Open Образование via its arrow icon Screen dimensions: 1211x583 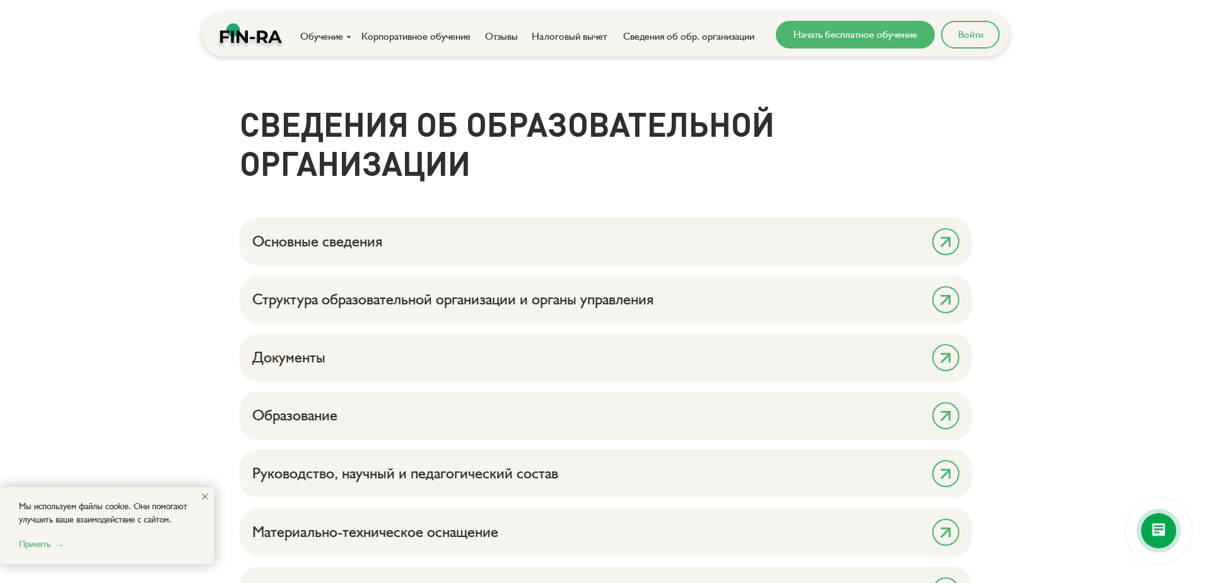[x=945, y=415]
